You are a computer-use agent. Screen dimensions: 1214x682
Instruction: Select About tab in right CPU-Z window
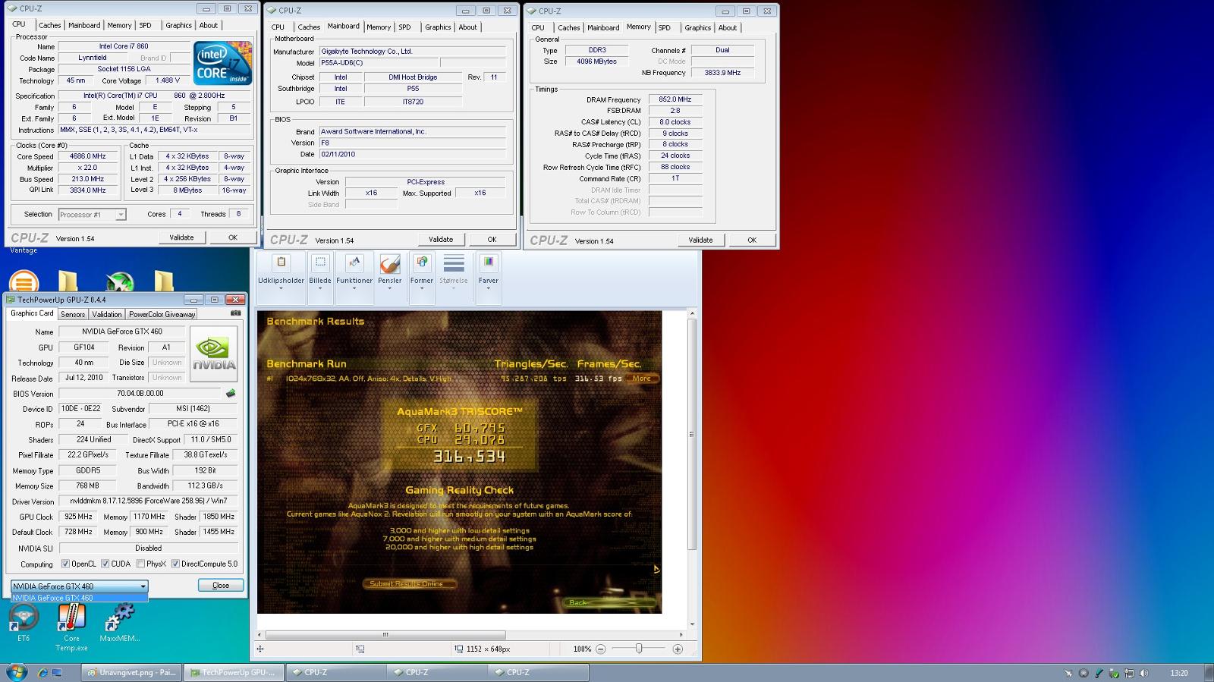tap(728, 27)
